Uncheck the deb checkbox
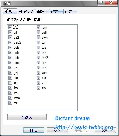119x136 pixels. [10, 58]
